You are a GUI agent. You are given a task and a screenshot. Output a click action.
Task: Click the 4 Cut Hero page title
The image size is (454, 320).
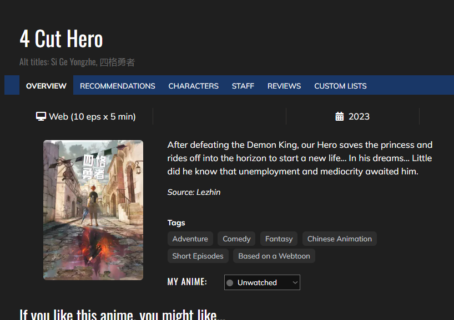61,39
